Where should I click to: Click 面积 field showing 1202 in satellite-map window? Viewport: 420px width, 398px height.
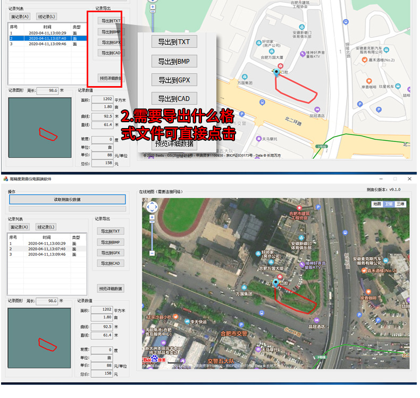[102, 310]
